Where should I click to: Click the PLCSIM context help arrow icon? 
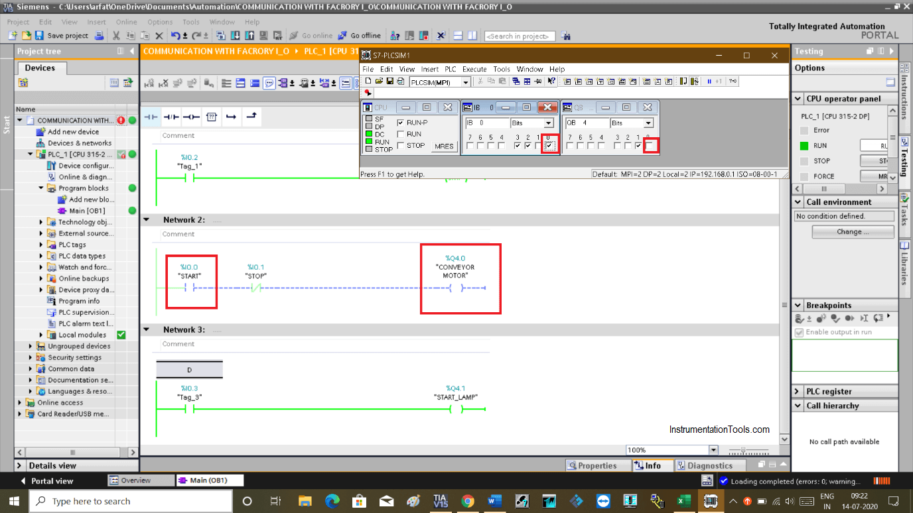coord(551,82)
